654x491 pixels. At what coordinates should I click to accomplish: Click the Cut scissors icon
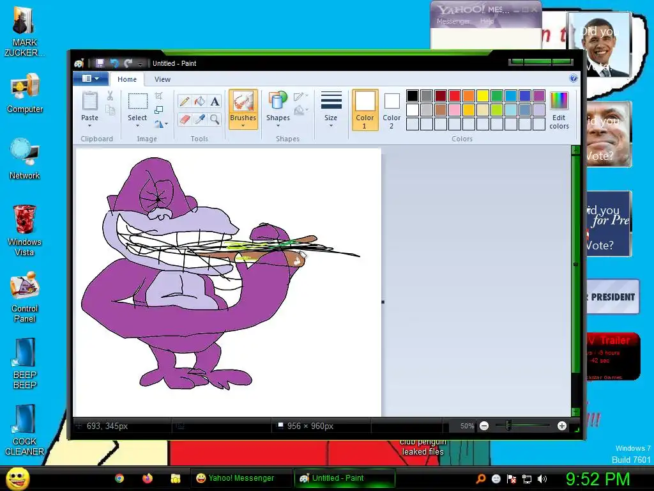coord(110,96)
